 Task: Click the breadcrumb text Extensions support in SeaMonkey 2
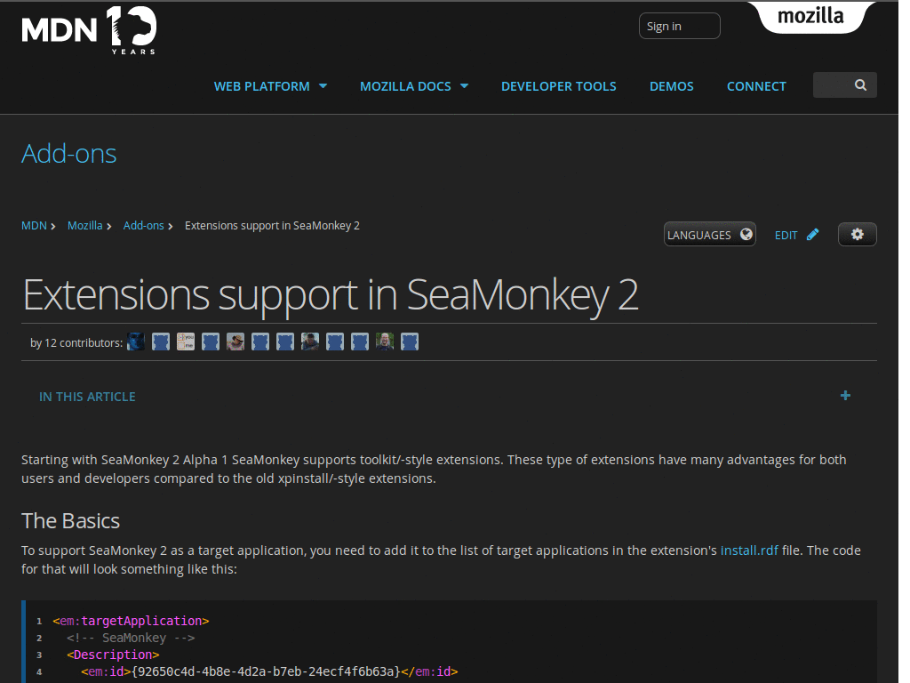point(272,225)
